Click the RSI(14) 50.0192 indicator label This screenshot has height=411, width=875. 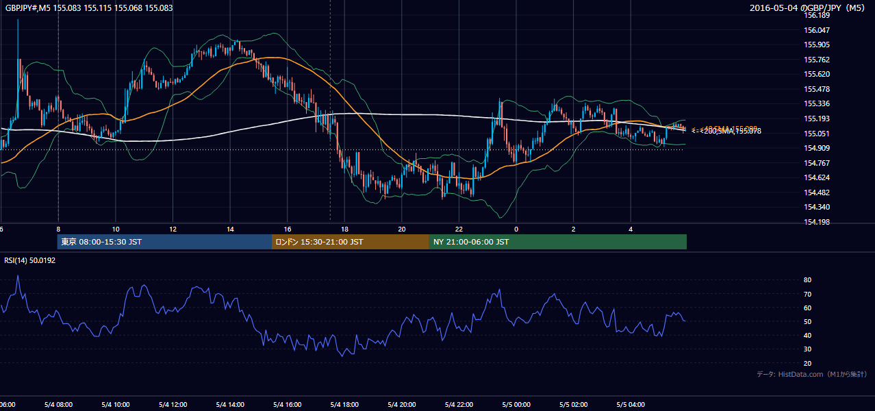click(30, 260)
